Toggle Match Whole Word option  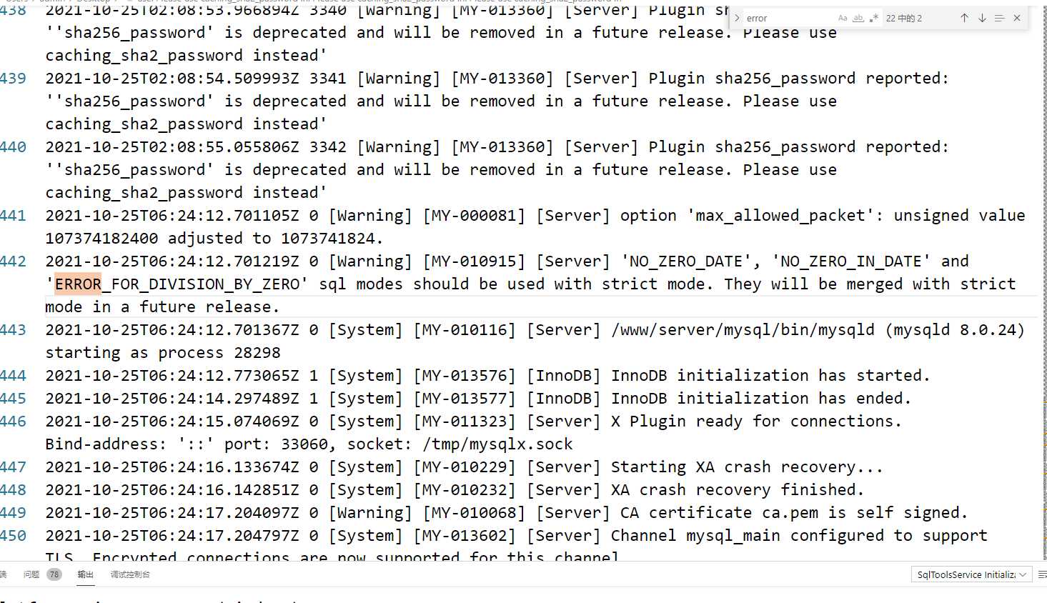point(858,18)
